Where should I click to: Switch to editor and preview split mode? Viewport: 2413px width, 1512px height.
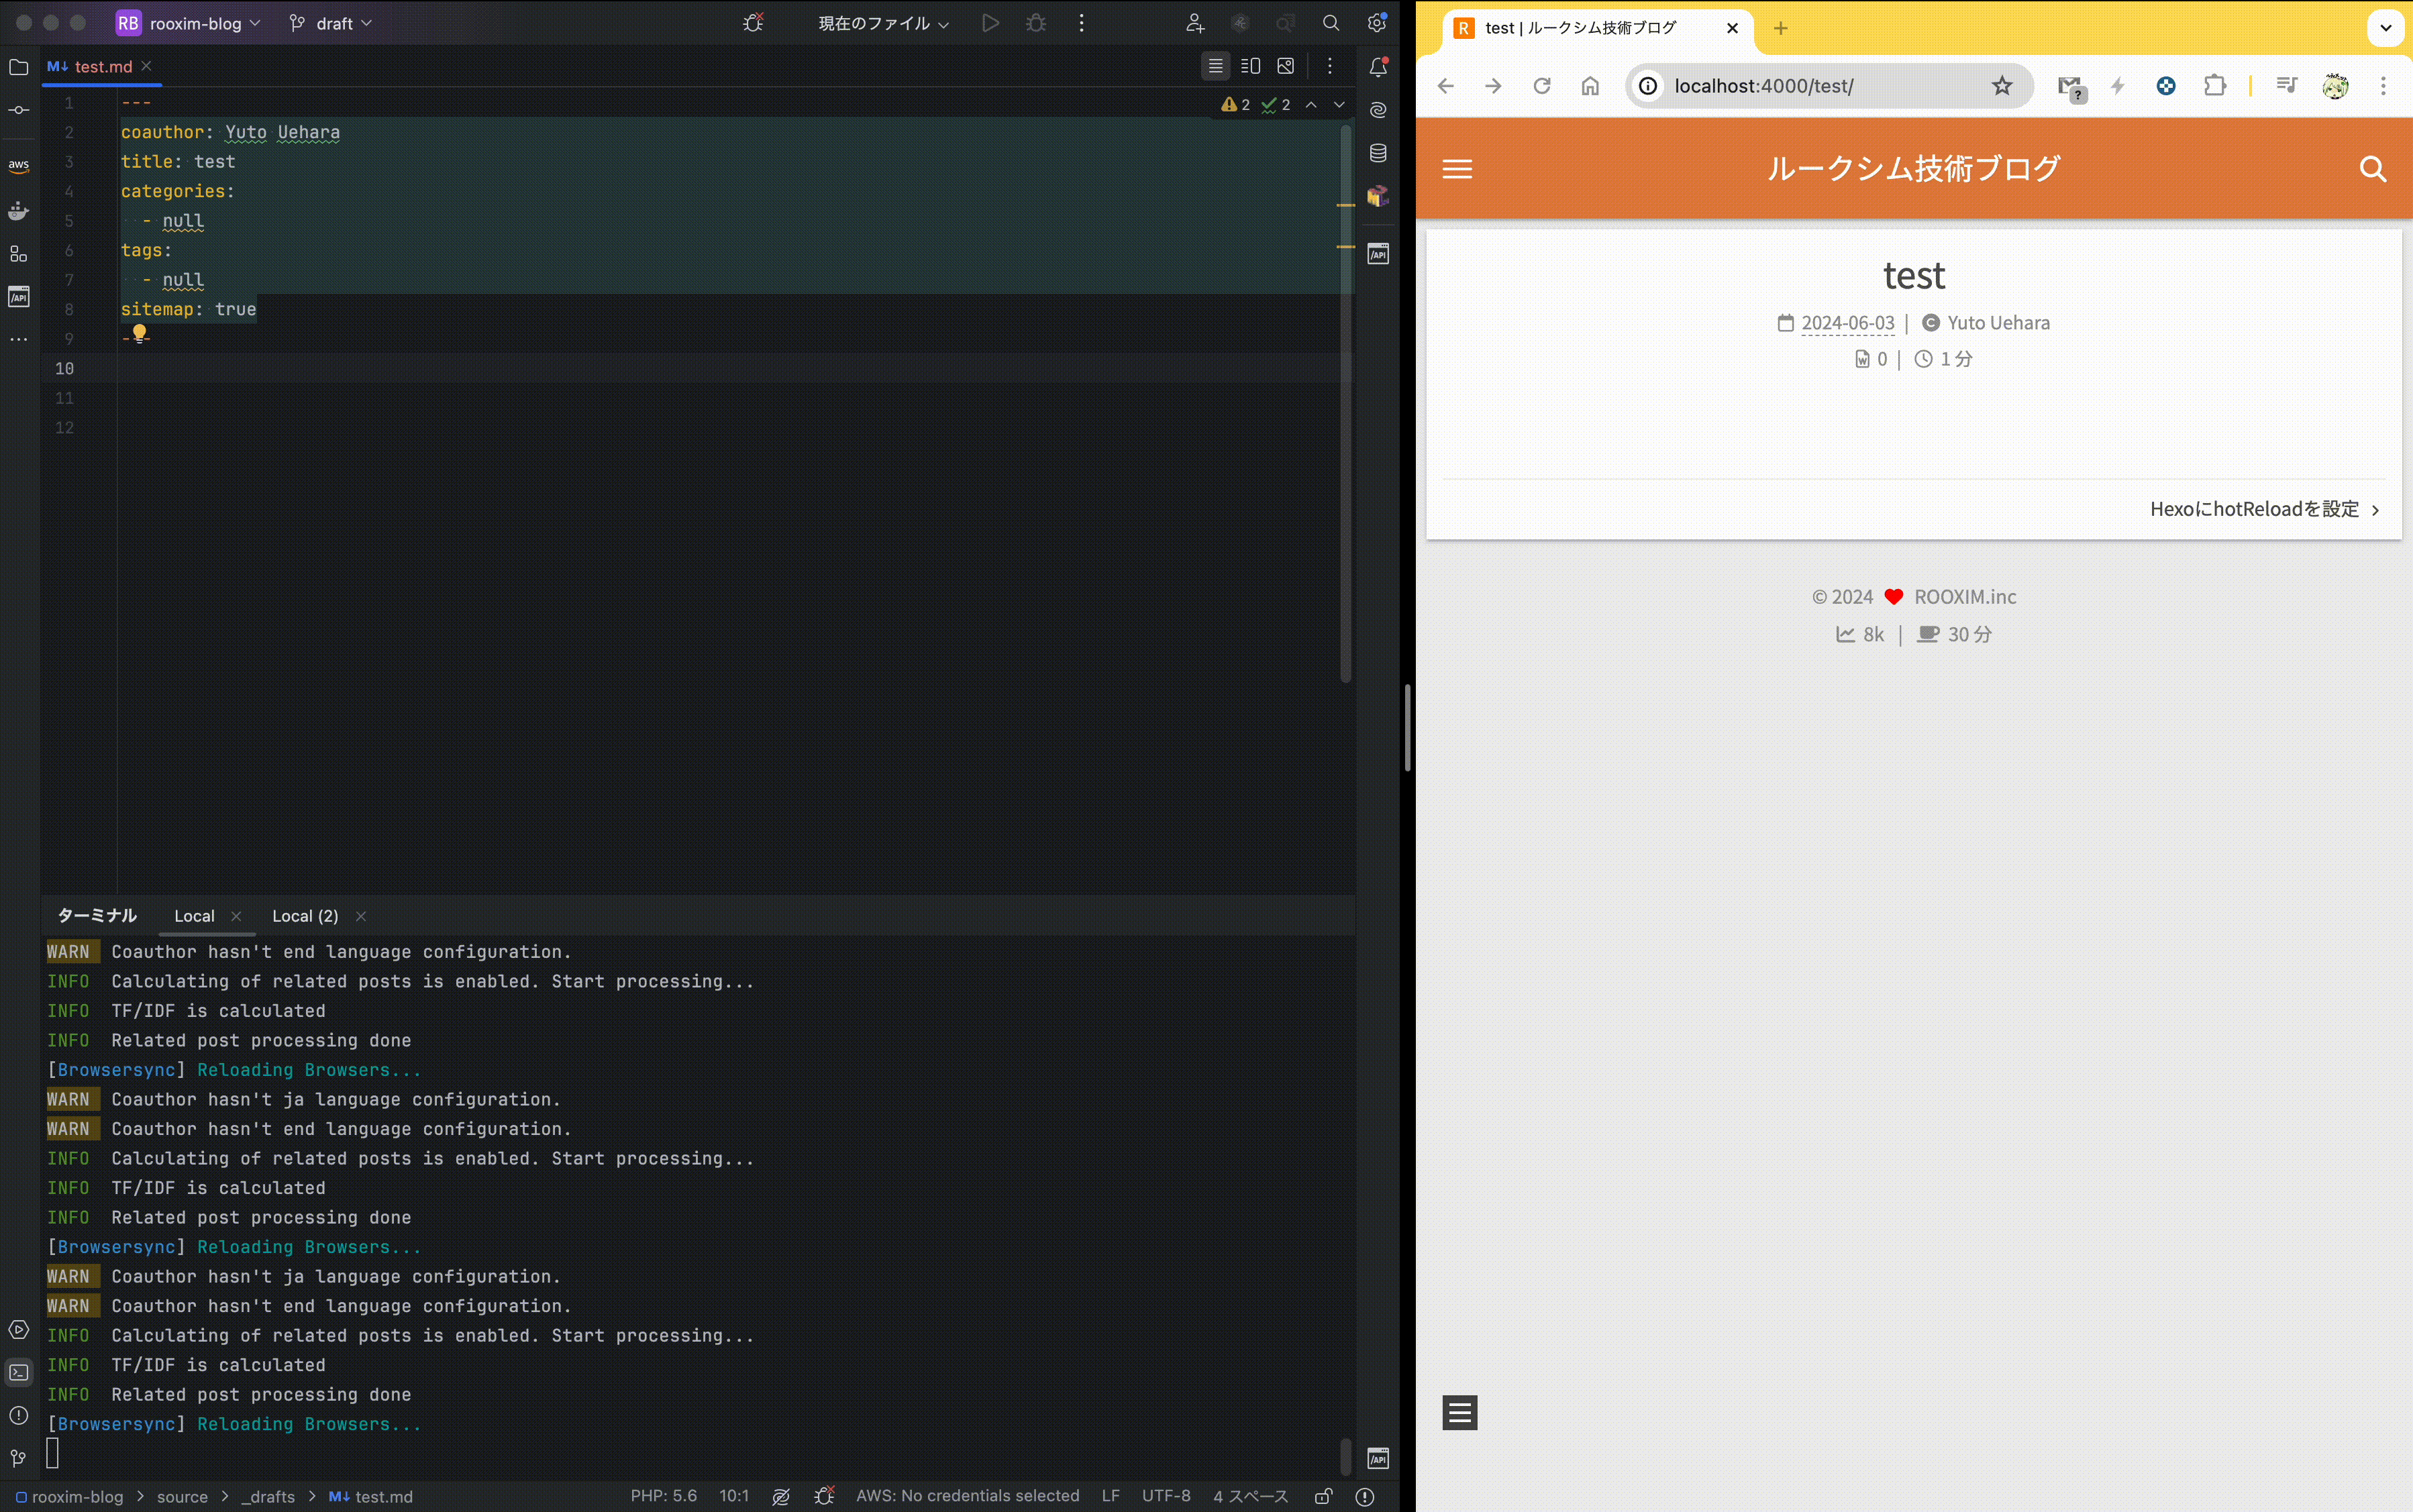[x=1250, y=66]
